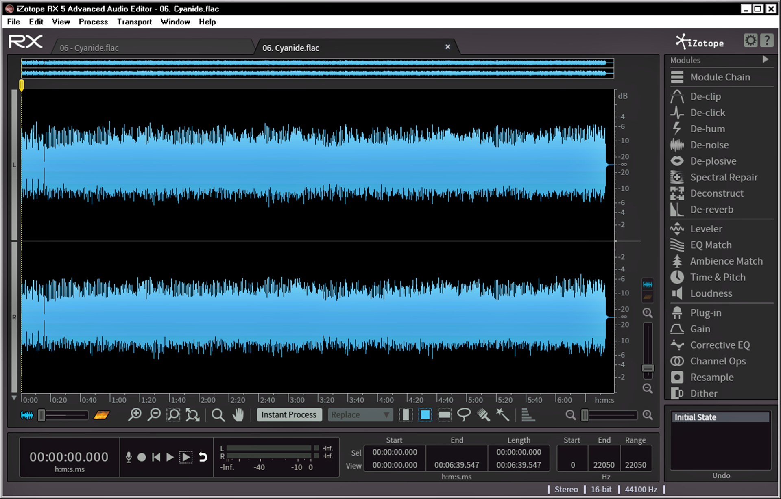Toggle the left channel L selector
The width and height of the screenshot is (781, 499).
tap(14, 165)
